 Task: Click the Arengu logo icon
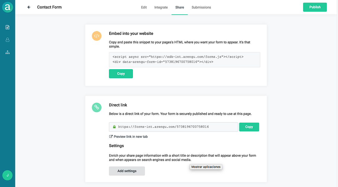(7, 7)
